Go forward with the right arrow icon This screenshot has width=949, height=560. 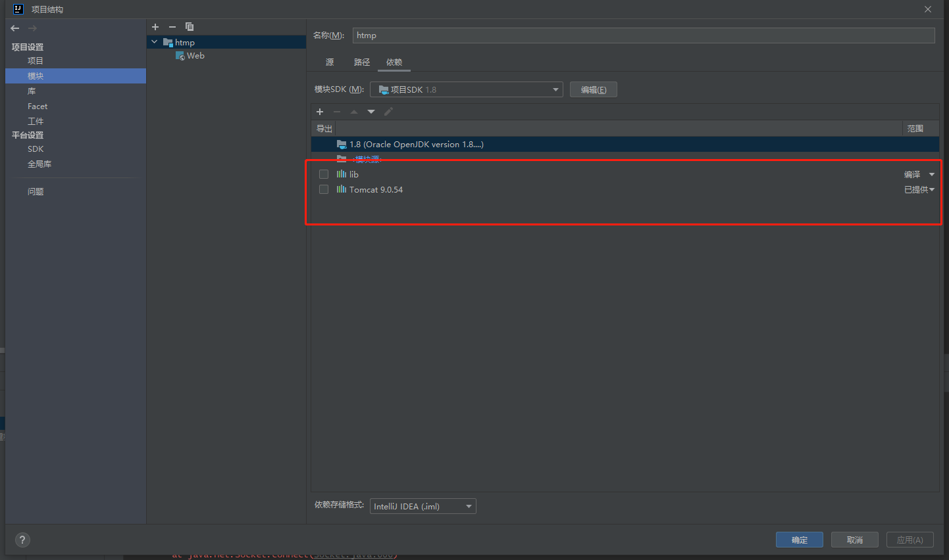click(32, 28)
